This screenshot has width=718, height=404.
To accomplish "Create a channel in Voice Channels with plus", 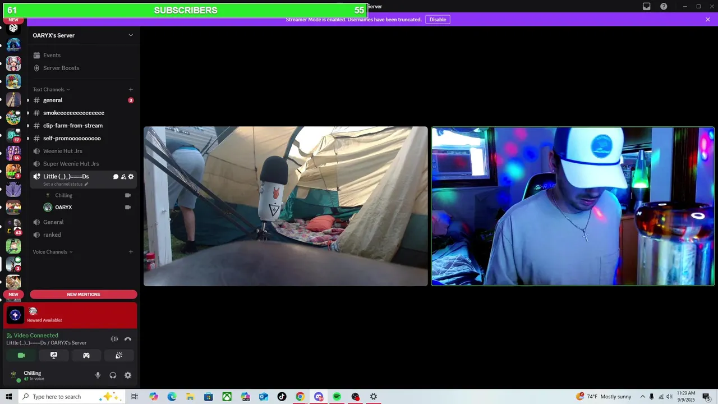I will (131, 252).
